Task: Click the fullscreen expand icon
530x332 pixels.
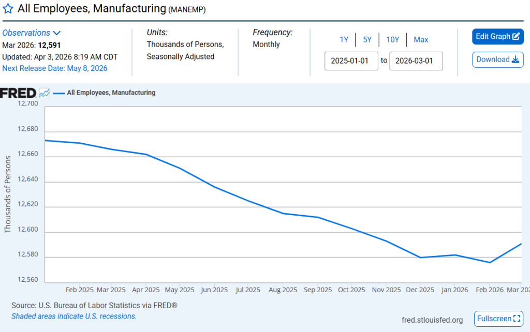Action: coord(517,319)
